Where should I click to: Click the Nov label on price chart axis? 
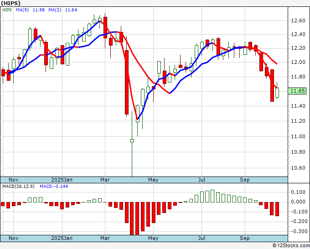pos(14,180)
